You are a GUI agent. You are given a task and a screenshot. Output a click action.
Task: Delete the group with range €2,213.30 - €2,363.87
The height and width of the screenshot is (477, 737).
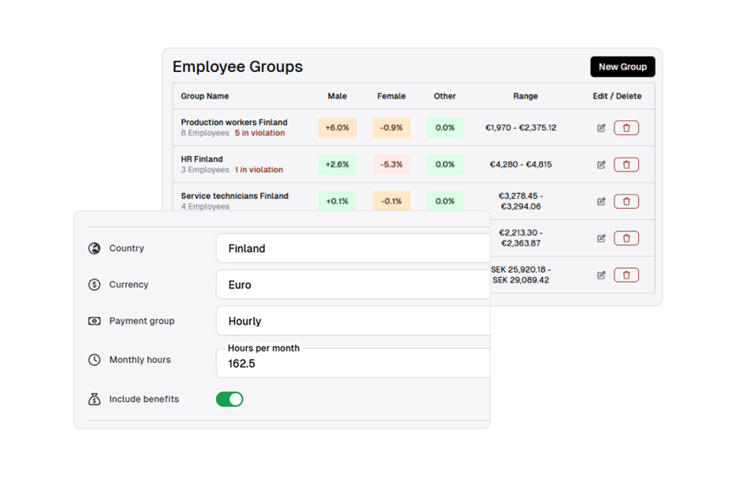coord(626,238)
